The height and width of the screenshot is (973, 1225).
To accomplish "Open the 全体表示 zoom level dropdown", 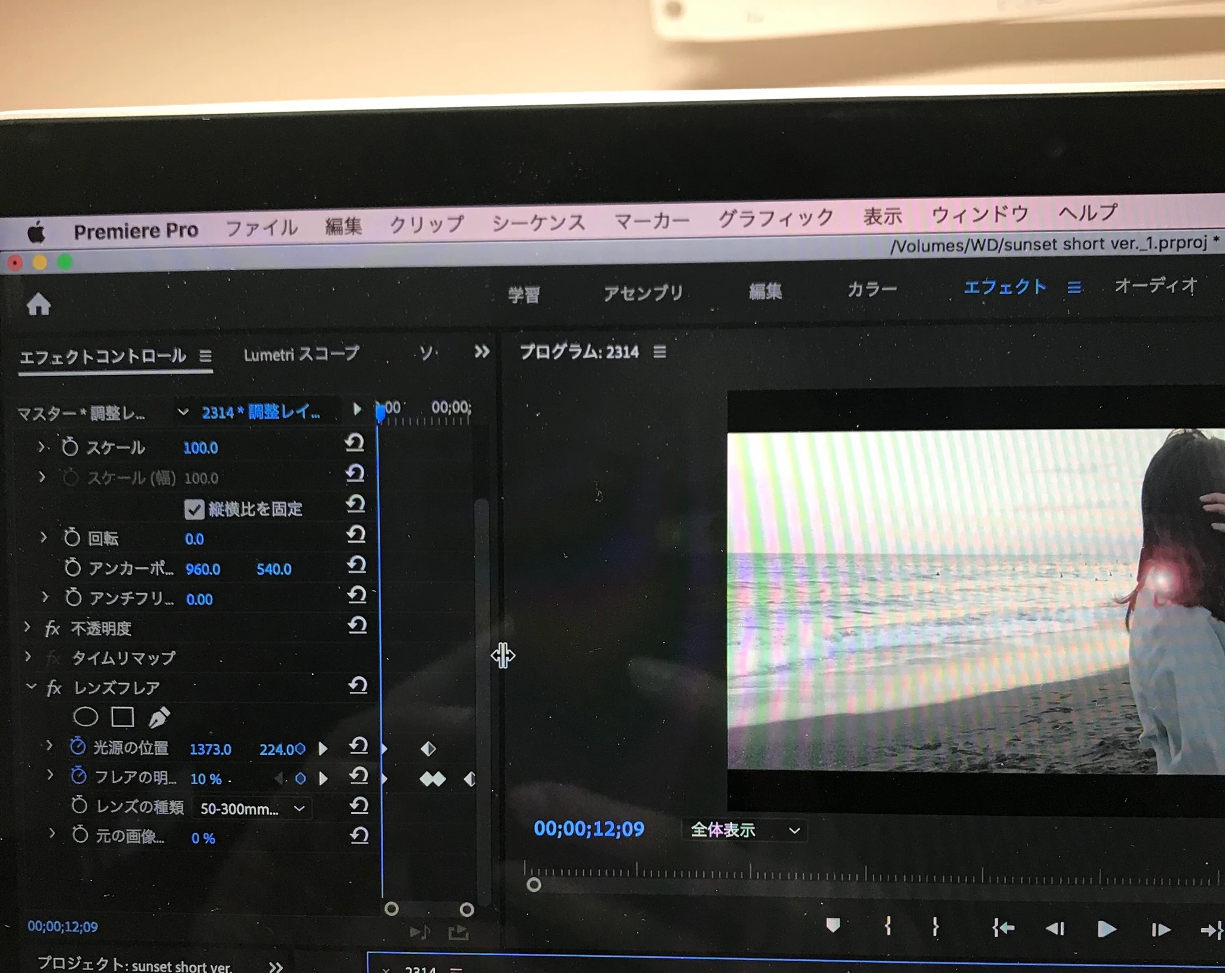I will point(745,830).
